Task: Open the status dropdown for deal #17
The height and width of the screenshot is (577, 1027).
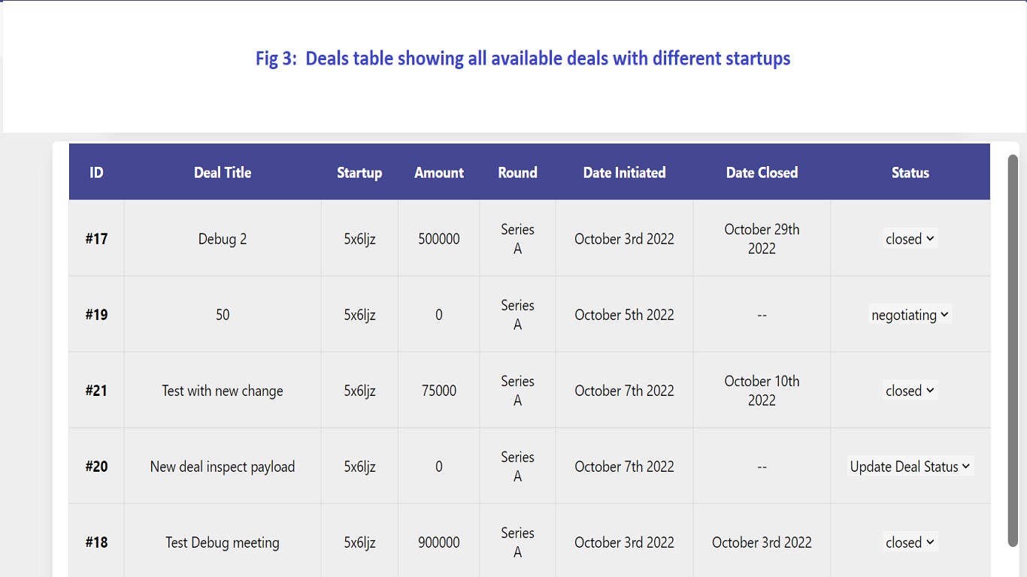Action: 910,239
